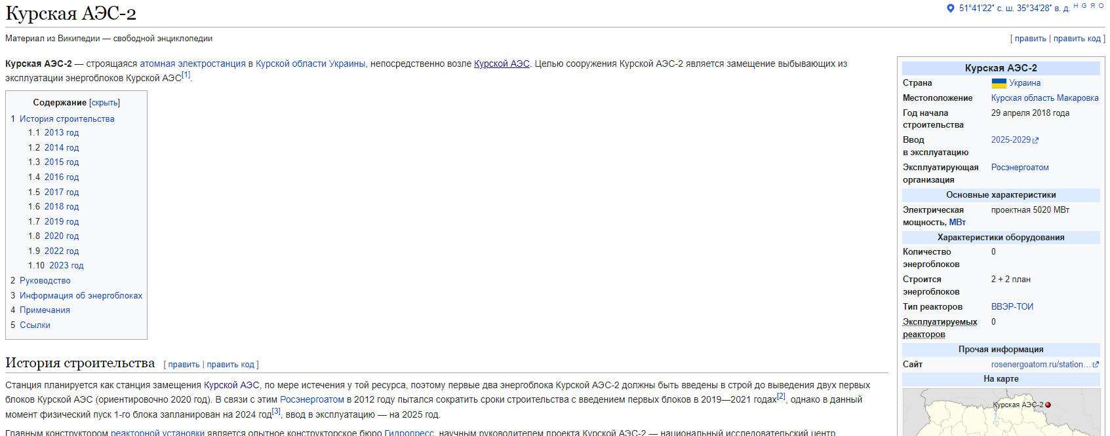The width and height of the screenshot is (1110, 436).
Task: Open underlined Курской АЭС link in intro
Action: click(502, 64)
